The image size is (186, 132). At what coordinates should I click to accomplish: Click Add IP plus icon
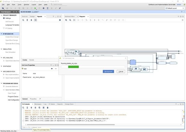(99, 20)
